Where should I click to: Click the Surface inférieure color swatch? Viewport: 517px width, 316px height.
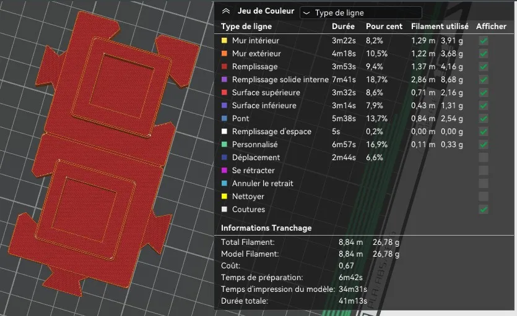(x=224, y=105)
